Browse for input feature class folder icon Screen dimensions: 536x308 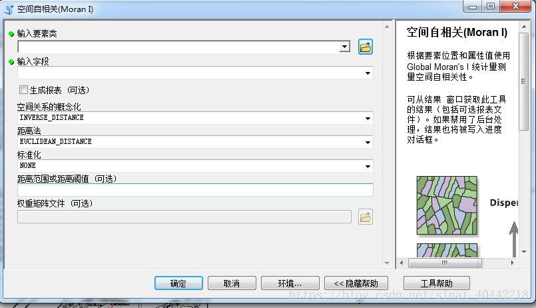coord(365,47)
